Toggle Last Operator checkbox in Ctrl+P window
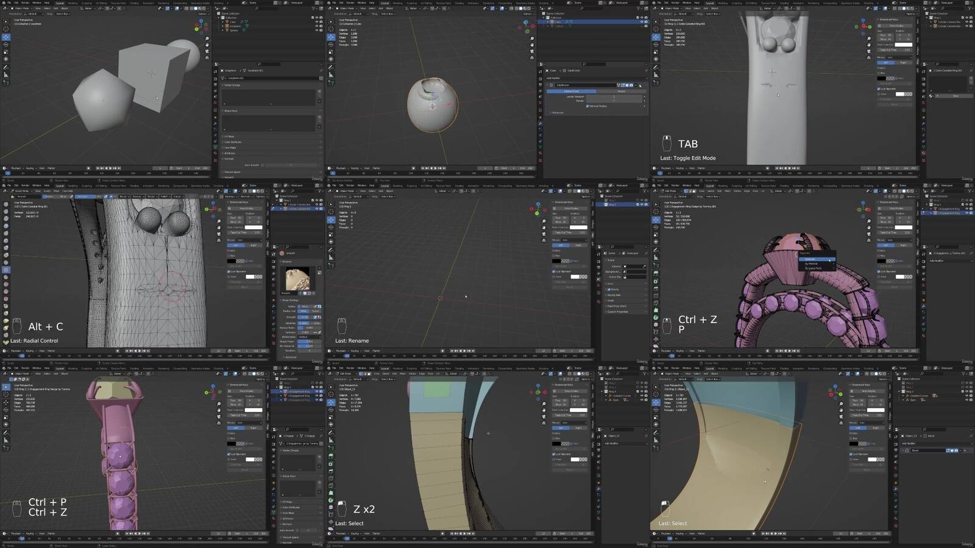 coord(229,454)
